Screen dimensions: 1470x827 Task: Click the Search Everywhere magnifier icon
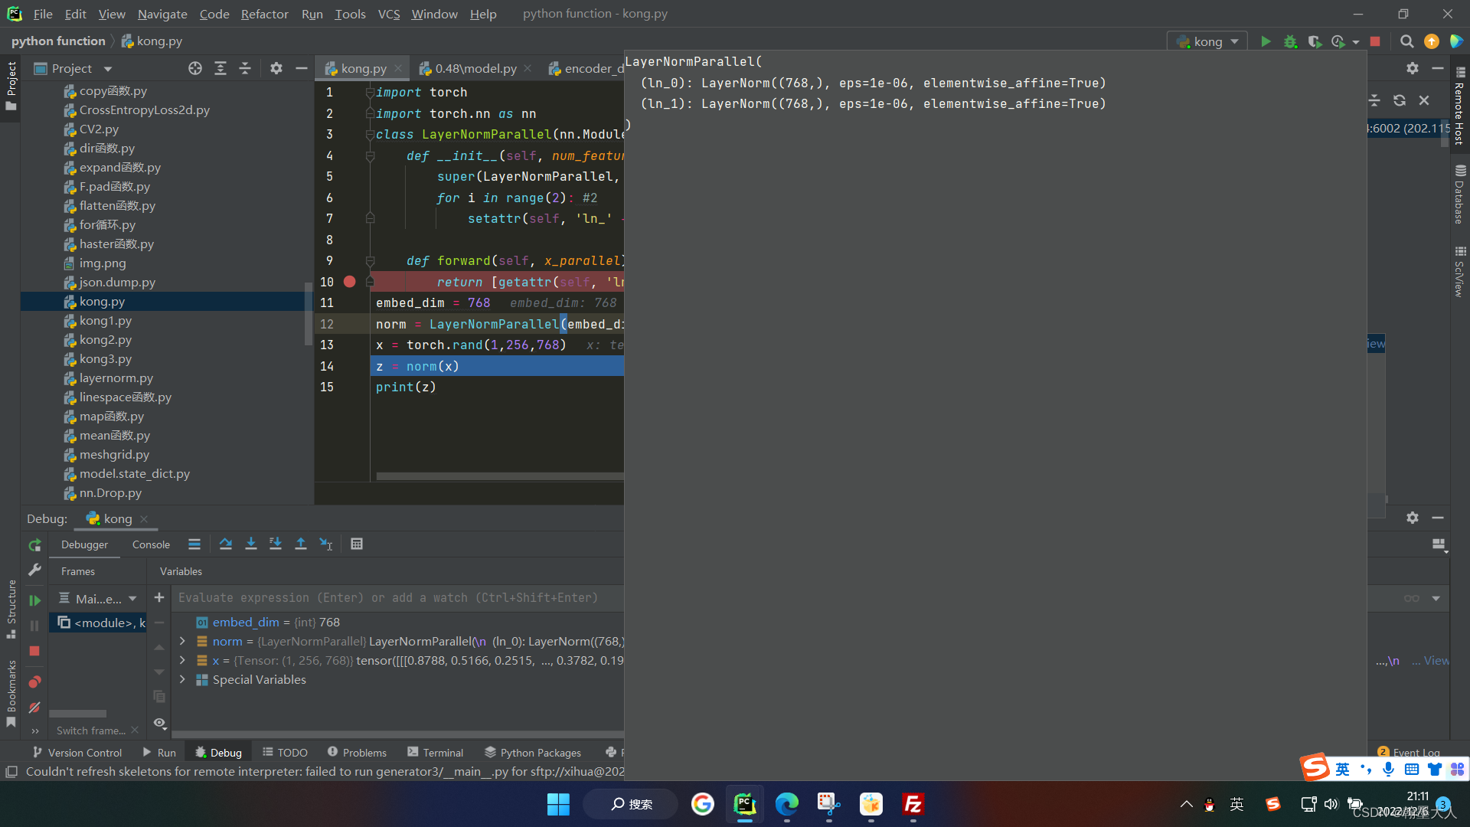(x=1406, y=41)
